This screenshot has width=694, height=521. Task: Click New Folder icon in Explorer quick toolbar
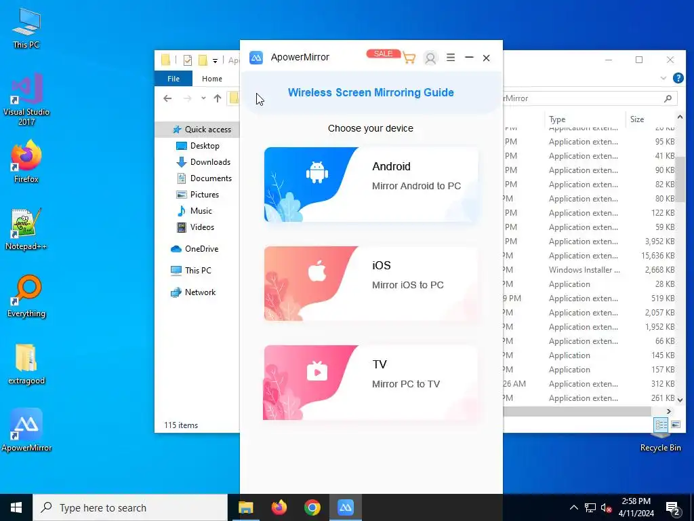point(203,60)
